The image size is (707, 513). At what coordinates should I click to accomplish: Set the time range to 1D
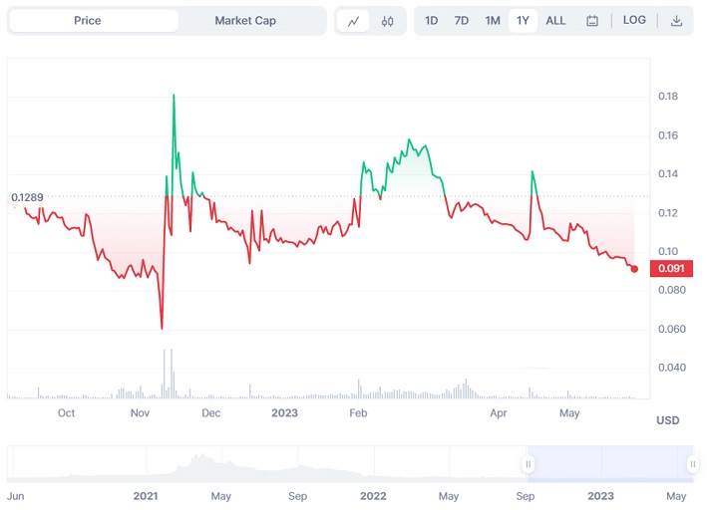click(431, 21)
